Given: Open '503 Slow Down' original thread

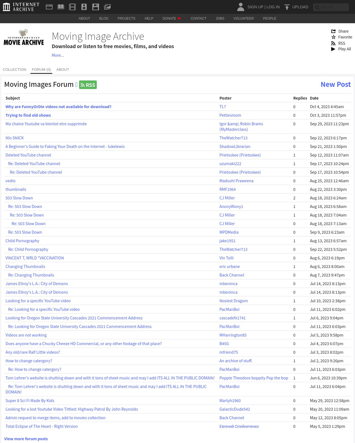Looking at the screenshot, I should coord(19,198).
